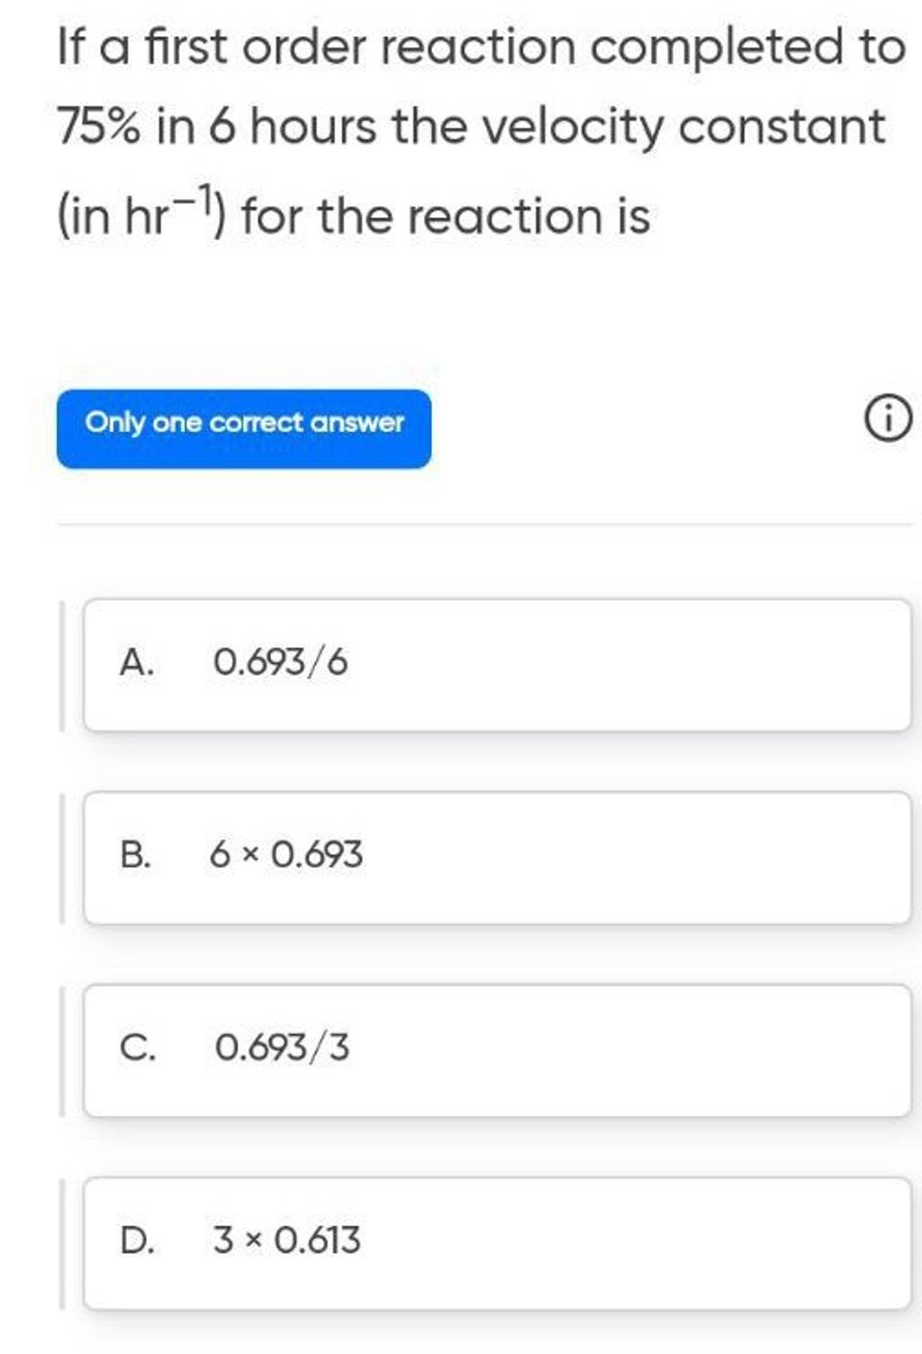Click the vertical bar left of option B

pos(61,858)
